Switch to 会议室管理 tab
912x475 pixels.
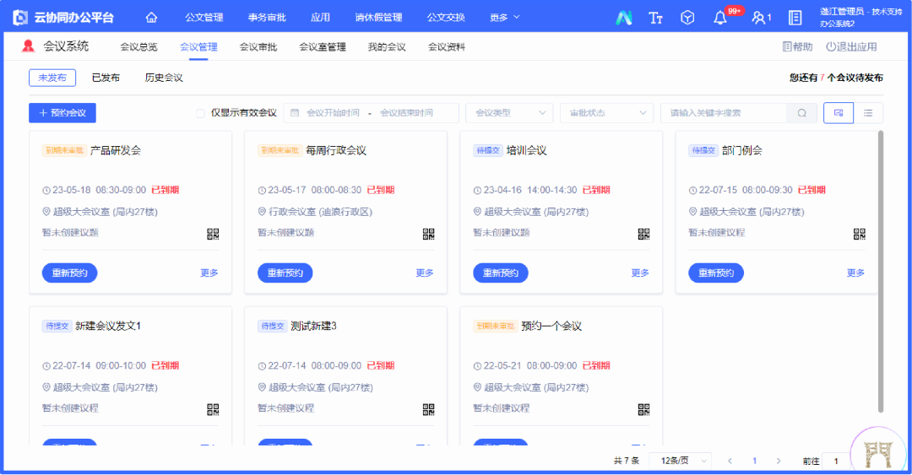pyautogui.click(x=323, y=47)
